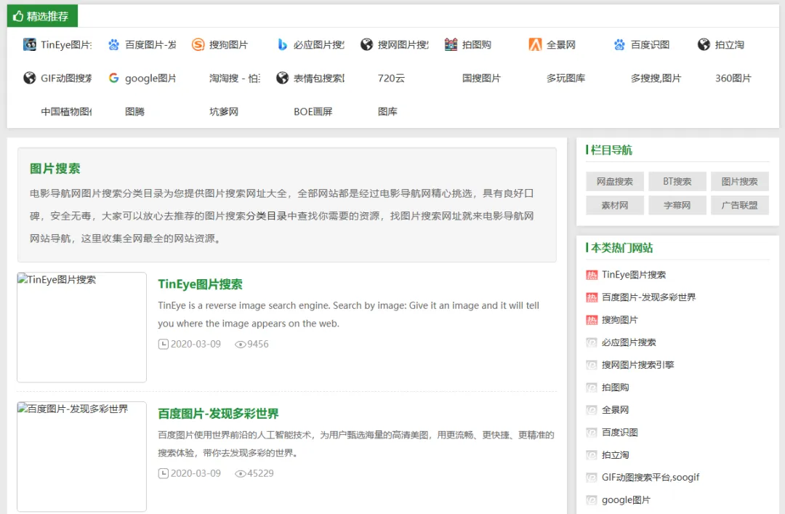Open the 国搜图片 recommended link
The height and width of the screenshot is (514, 785).
(x=481, y=78)
